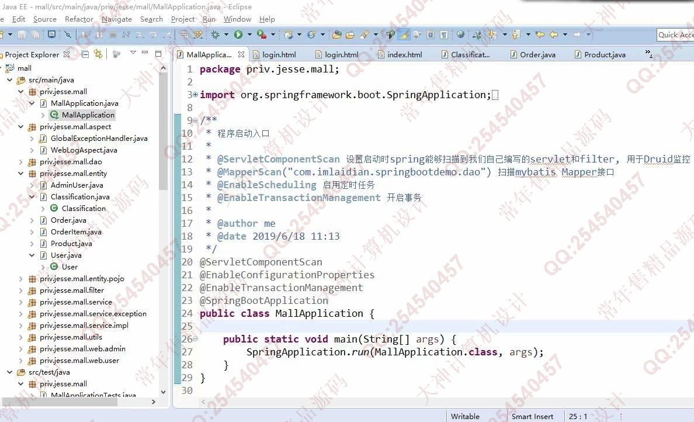Expand the Order.java tree node
Image resolution: width=694 pixels, height=422 pixels.
point(32,220)
